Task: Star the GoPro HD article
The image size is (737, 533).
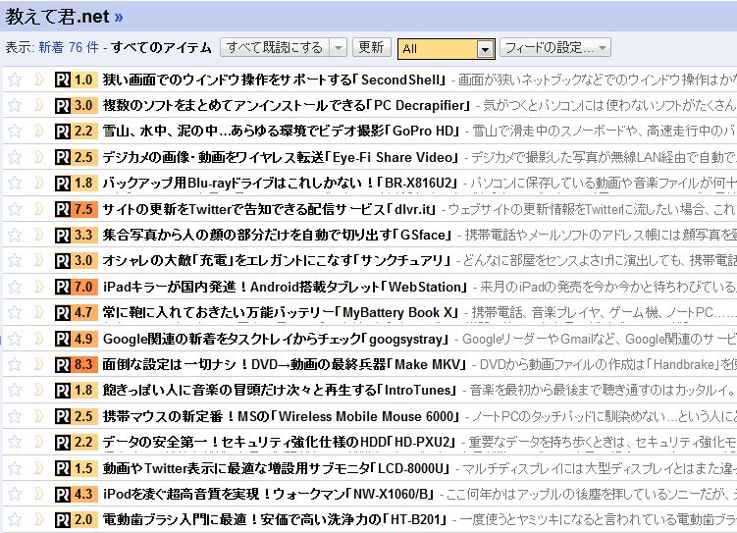Action: [15, 132]
